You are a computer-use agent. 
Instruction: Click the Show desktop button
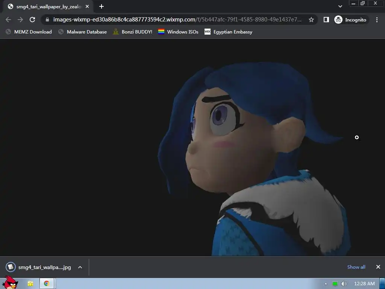coord(382,284)
